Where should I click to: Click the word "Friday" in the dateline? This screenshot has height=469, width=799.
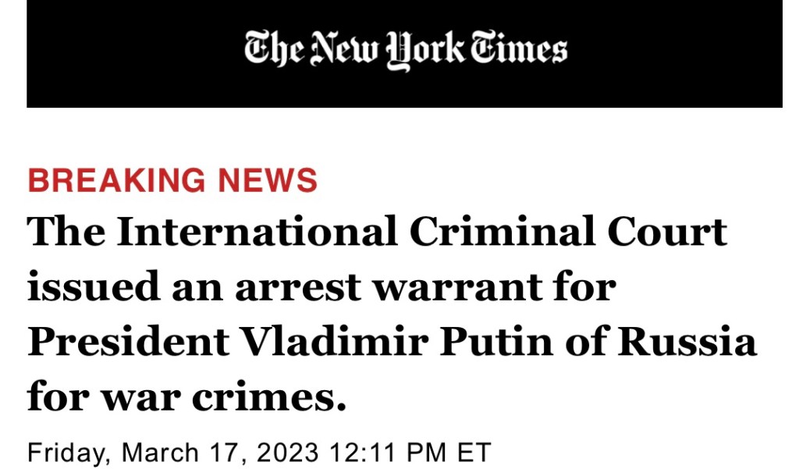tap(65, 453)
